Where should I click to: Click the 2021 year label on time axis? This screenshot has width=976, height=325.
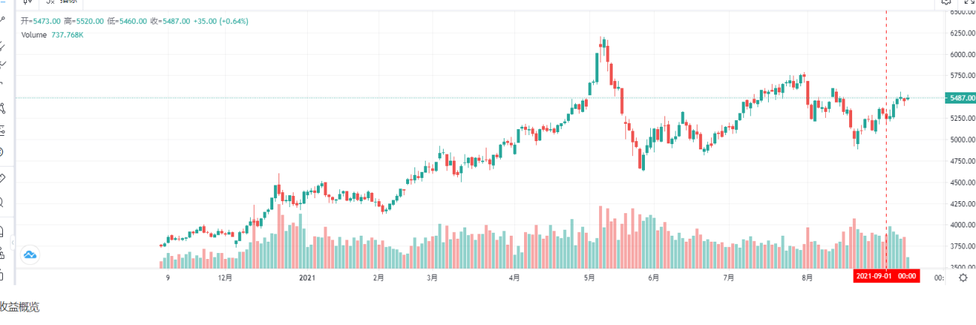click(306, 277)
